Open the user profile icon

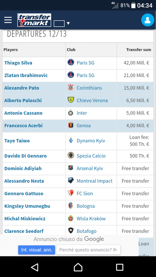[147, 20]
